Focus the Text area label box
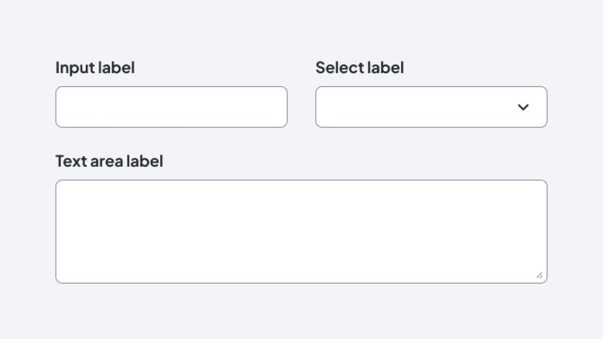Viewport: 603px width, 339px height. 301,231
